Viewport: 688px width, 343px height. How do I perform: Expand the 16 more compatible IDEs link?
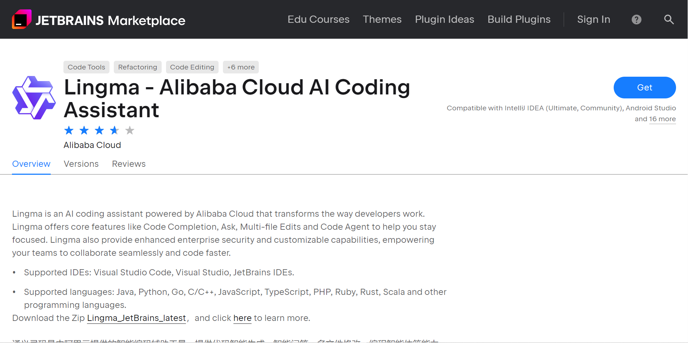click(x=662, y=119)
